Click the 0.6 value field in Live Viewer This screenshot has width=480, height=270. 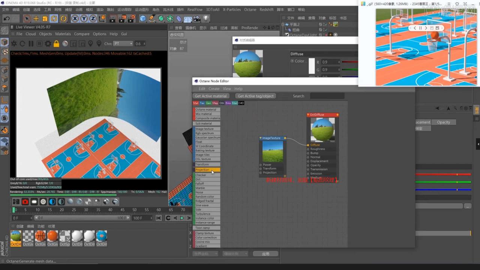140,44
